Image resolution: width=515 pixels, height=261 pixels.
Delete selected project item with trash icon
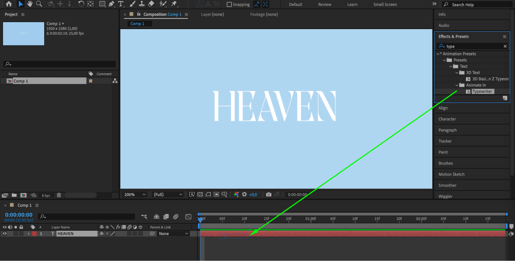click(59, 195)
